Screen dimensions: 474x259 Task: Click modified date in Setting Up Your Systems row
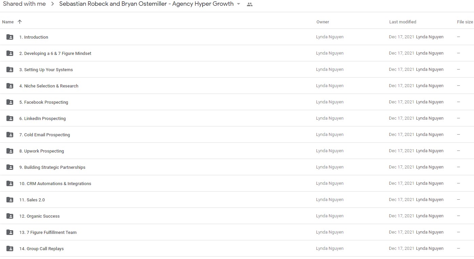[401, 69]
